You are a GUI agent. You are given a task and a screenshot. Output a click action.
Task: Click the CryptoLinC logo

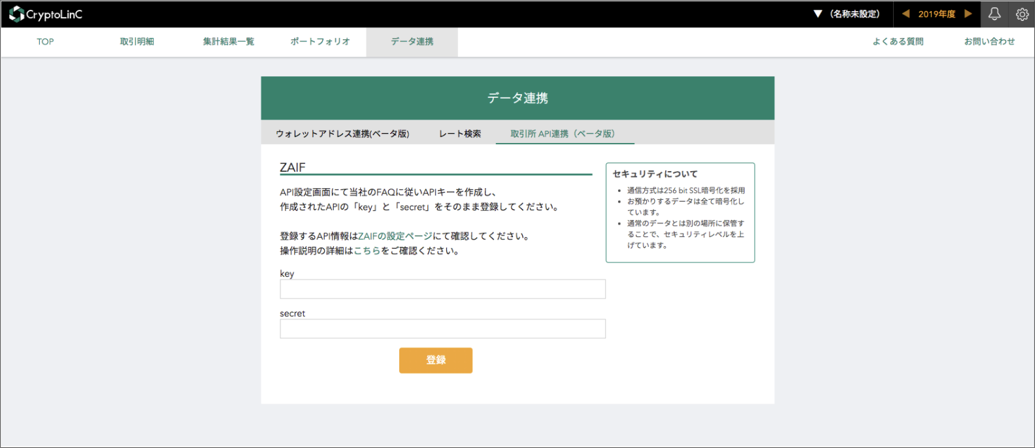[x=46, y=14]
